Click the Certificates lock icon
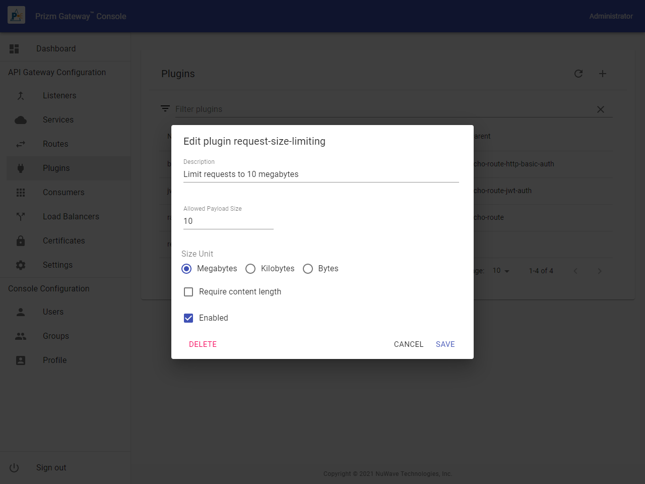The width and height of the screenshot is (645, 484). pyautogui.click(x=21, y=241)
